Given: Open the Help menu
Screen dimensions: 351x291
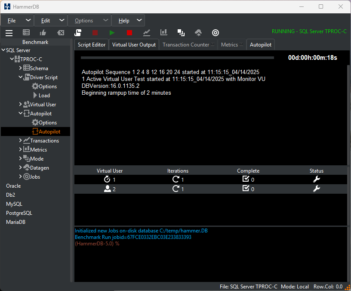Looking at the screenshot, I should (128, 21).
